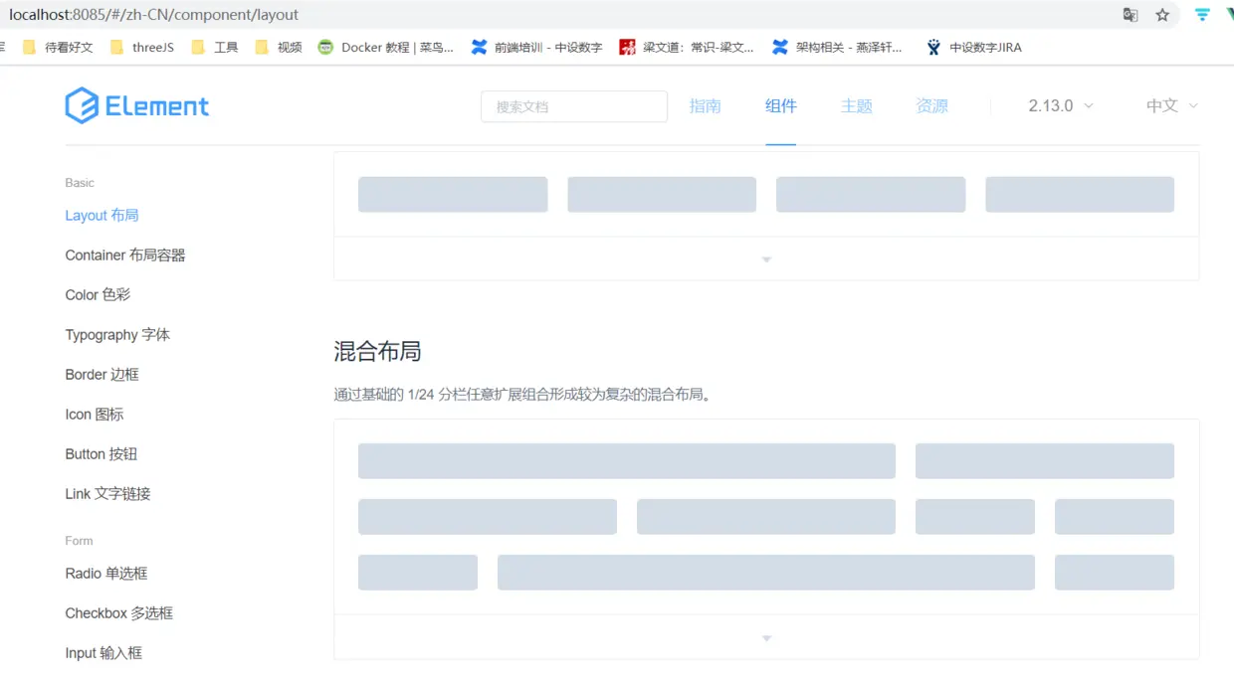Click the translate page icon in address bar

point(1131,15)
